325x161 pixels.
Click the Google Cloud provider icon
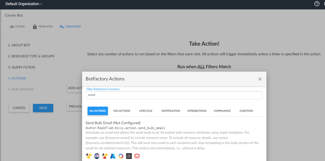pos(121,156)
